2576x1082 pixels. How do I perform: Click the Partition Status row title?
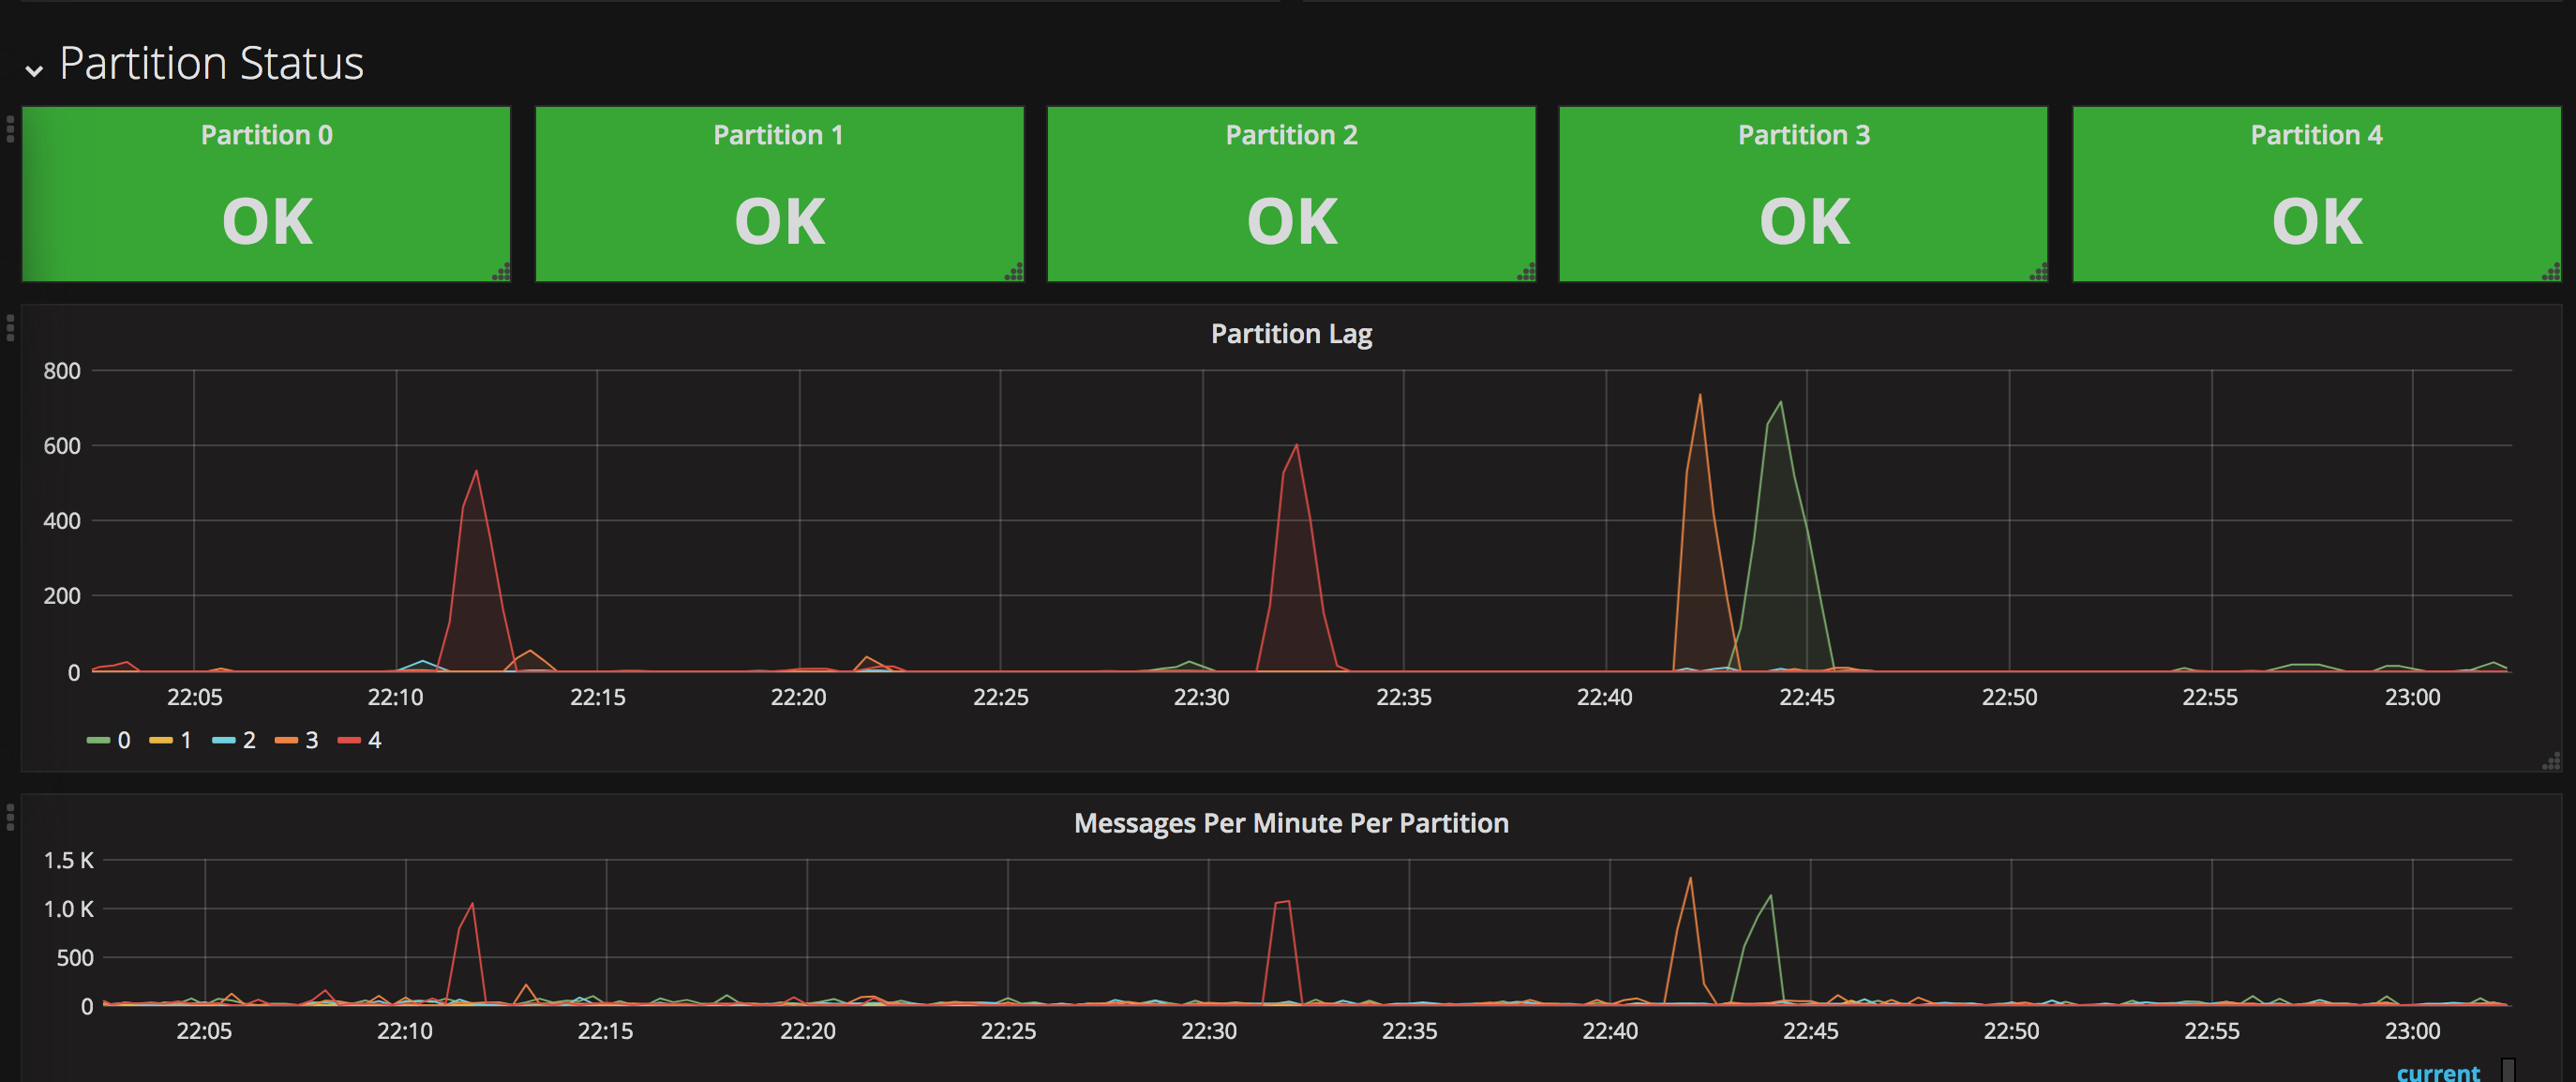tap(211, 64)
